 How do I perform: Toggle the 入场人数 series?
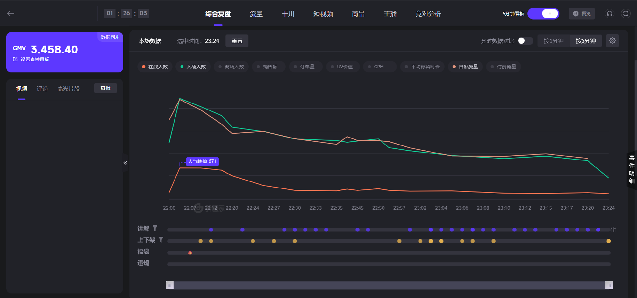tap(193, 67)
